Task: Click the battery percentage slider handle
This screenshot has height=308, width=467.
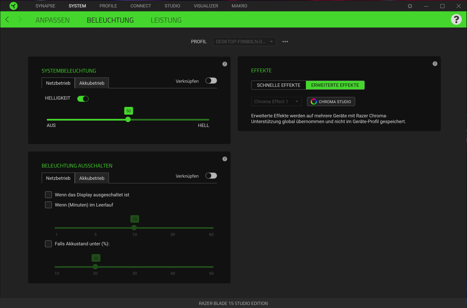Action: point(95,267)
